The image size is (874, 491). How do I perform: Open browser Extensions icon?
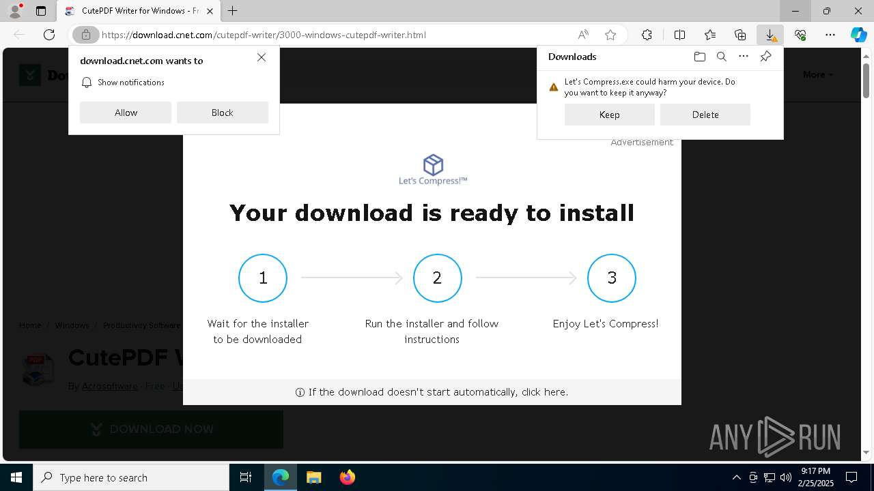(647, 35)
